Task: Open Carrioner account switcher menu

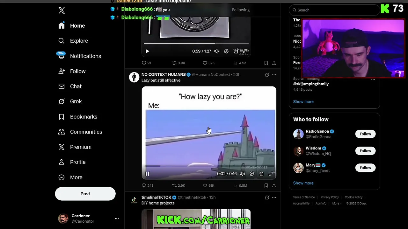Action: pyautogui.click(x=88, y=219)
